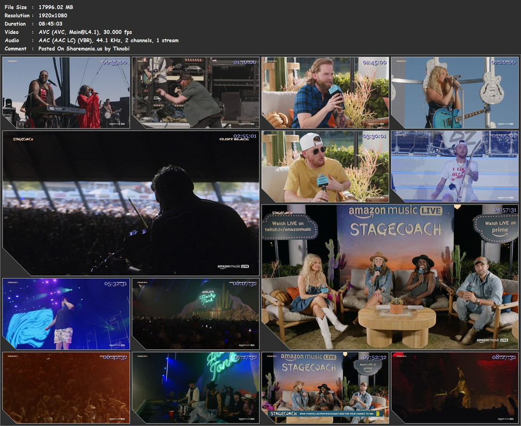
Task: Click the File Size value 17996.02 MB
Action: click(56, 7)
